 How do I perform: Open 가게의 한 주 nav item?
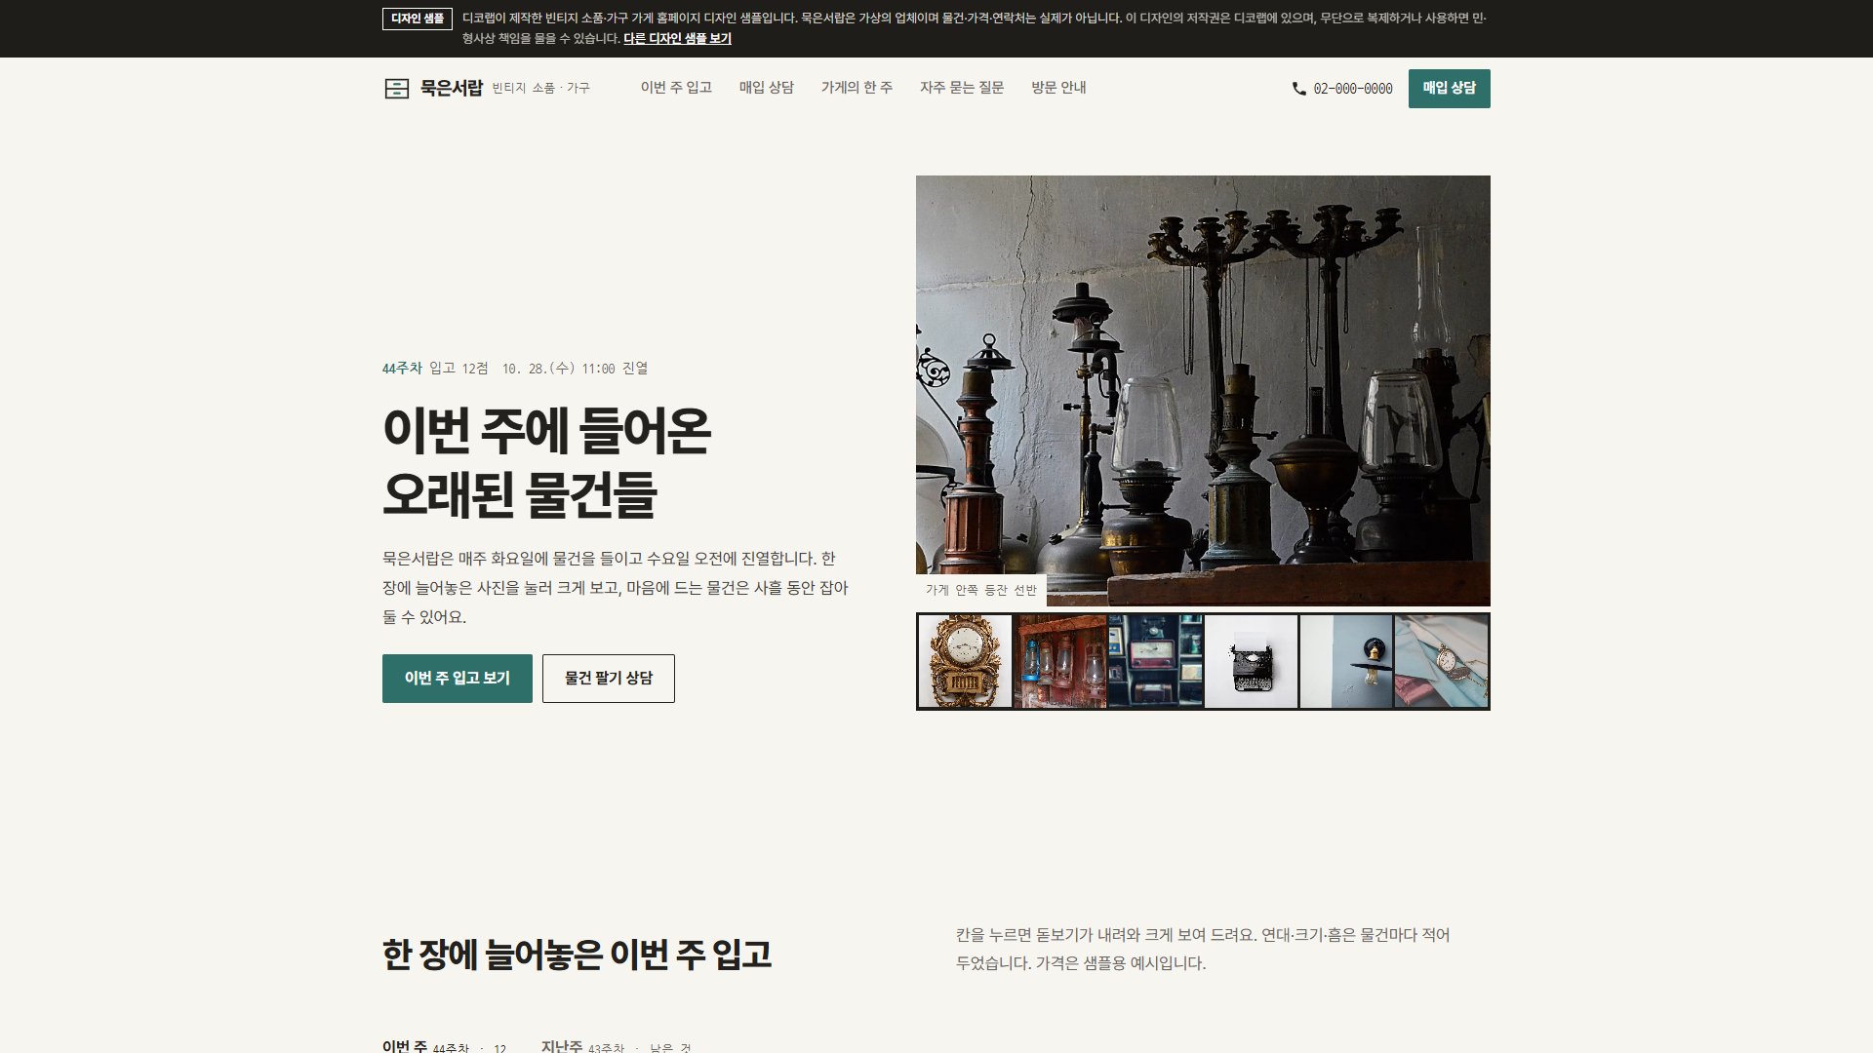pyautogui.click(x=857, y=88)
